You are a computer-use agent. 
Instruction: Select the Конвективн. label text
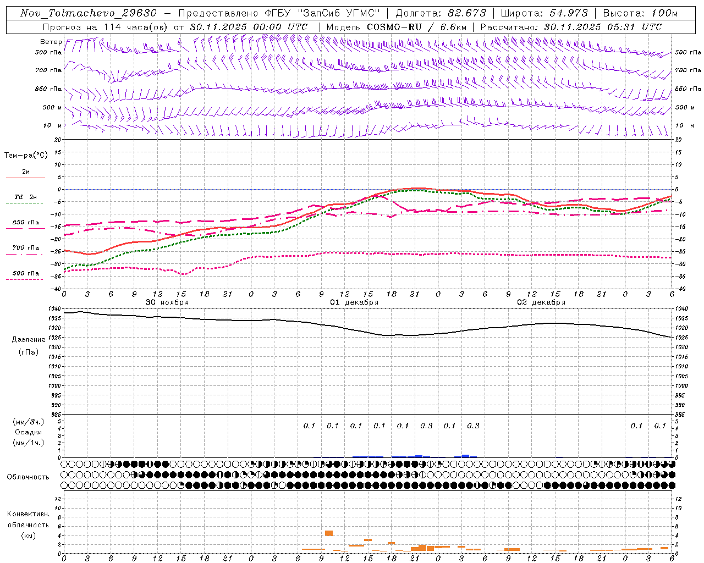click(x=28, y=514)
